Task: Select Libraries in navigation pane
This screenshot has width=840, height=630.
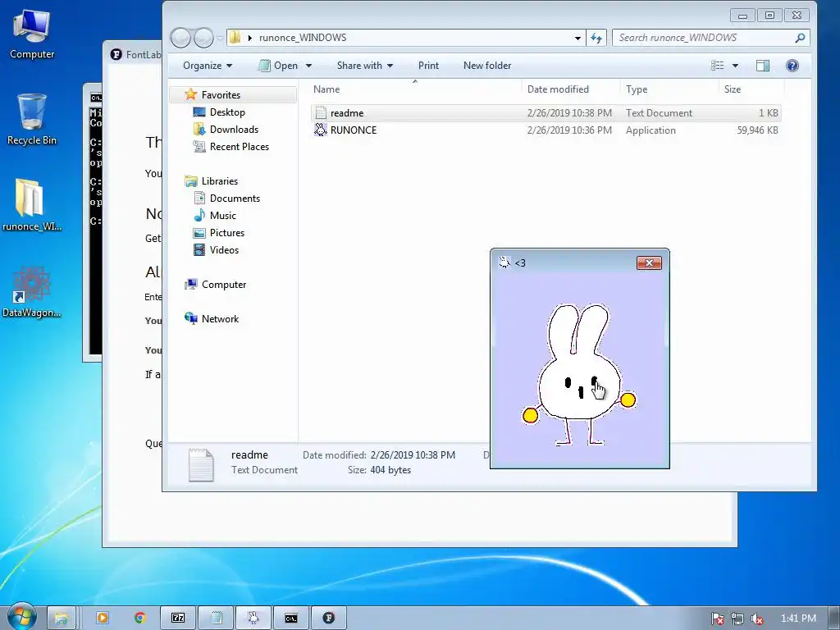Action: click(x=212, y=181)
